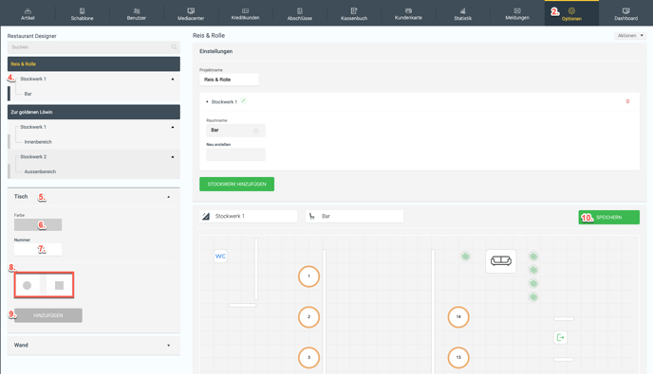The width and height of the screenshot is (653, 374).
Task: Click the chair icon by Bar
Action: tap(312, 216)
